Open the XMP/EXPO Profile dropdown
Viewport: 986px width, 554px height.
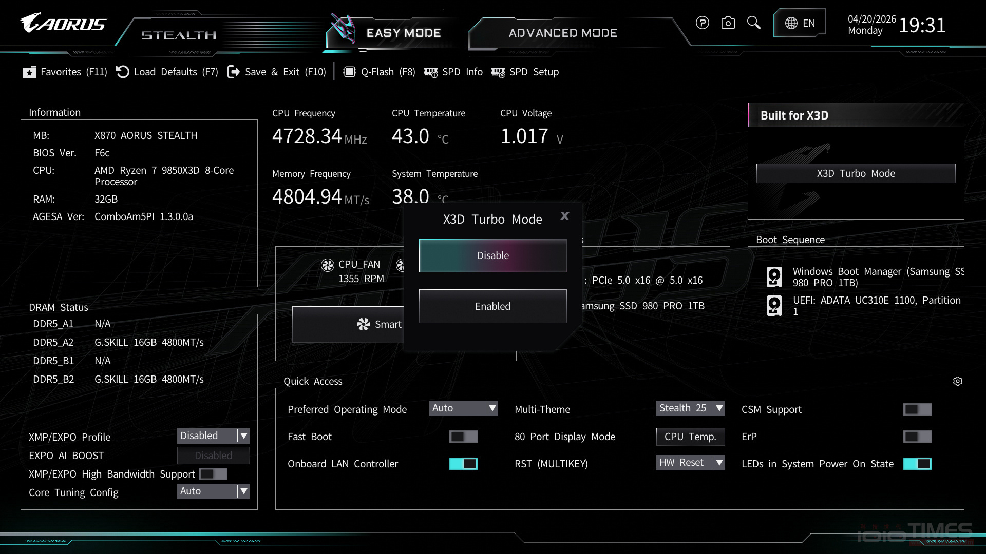[x=213, y=436]
